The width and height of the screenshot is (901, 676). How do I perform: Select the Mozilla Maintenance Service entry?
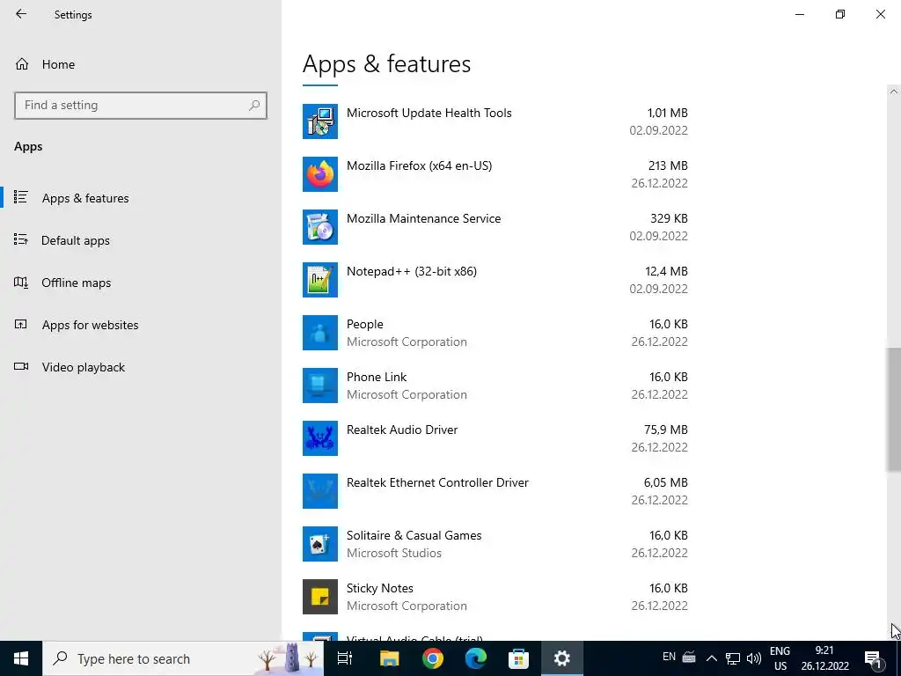[495, 227]
